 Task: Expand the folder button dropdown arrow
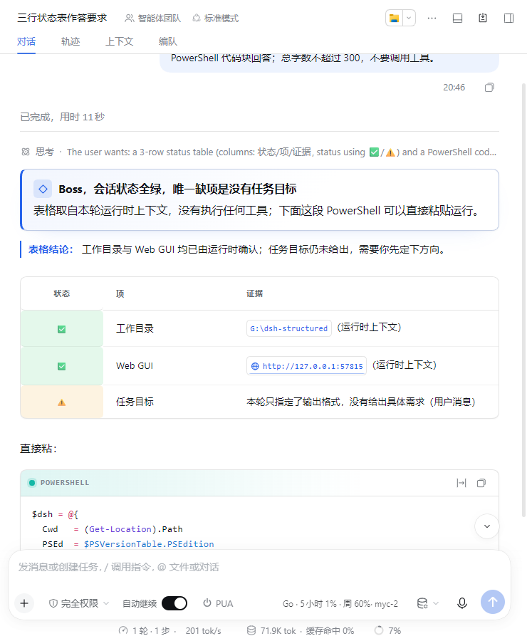409,18
